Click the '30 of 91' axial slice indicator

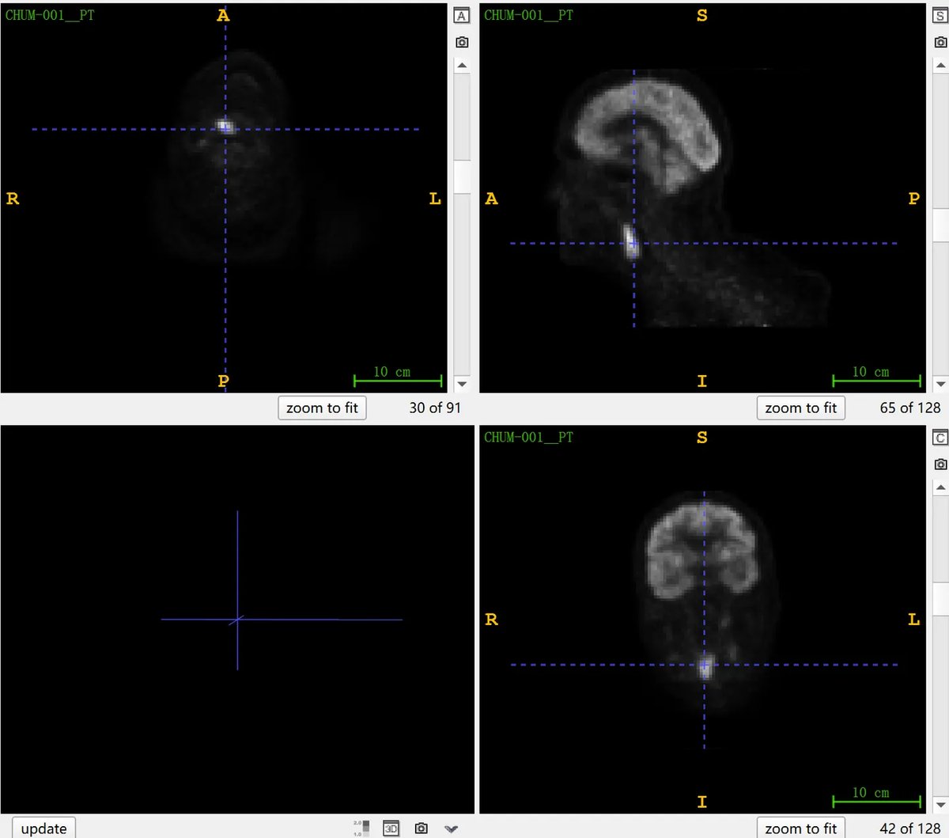pos(434,408)
